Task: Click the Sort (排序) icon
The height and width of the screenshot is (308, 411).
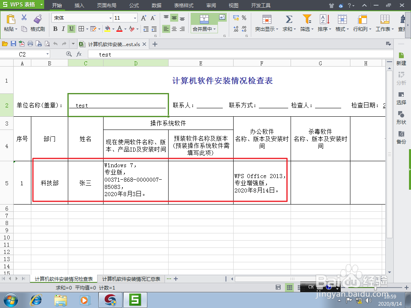Action: point(324,19)
